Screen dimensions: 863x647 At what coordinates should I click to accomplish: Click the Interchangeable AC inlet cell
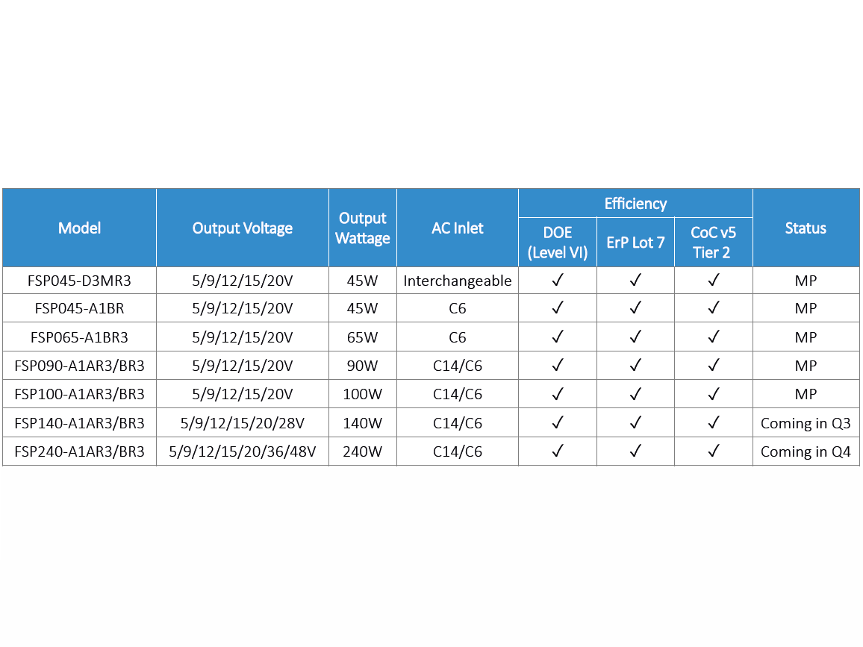point(458,281)
